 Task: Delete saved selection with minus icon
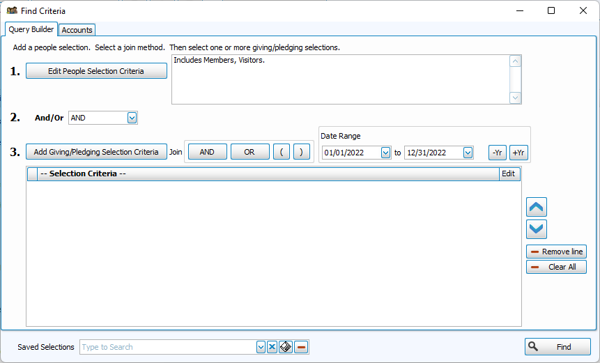301,347
